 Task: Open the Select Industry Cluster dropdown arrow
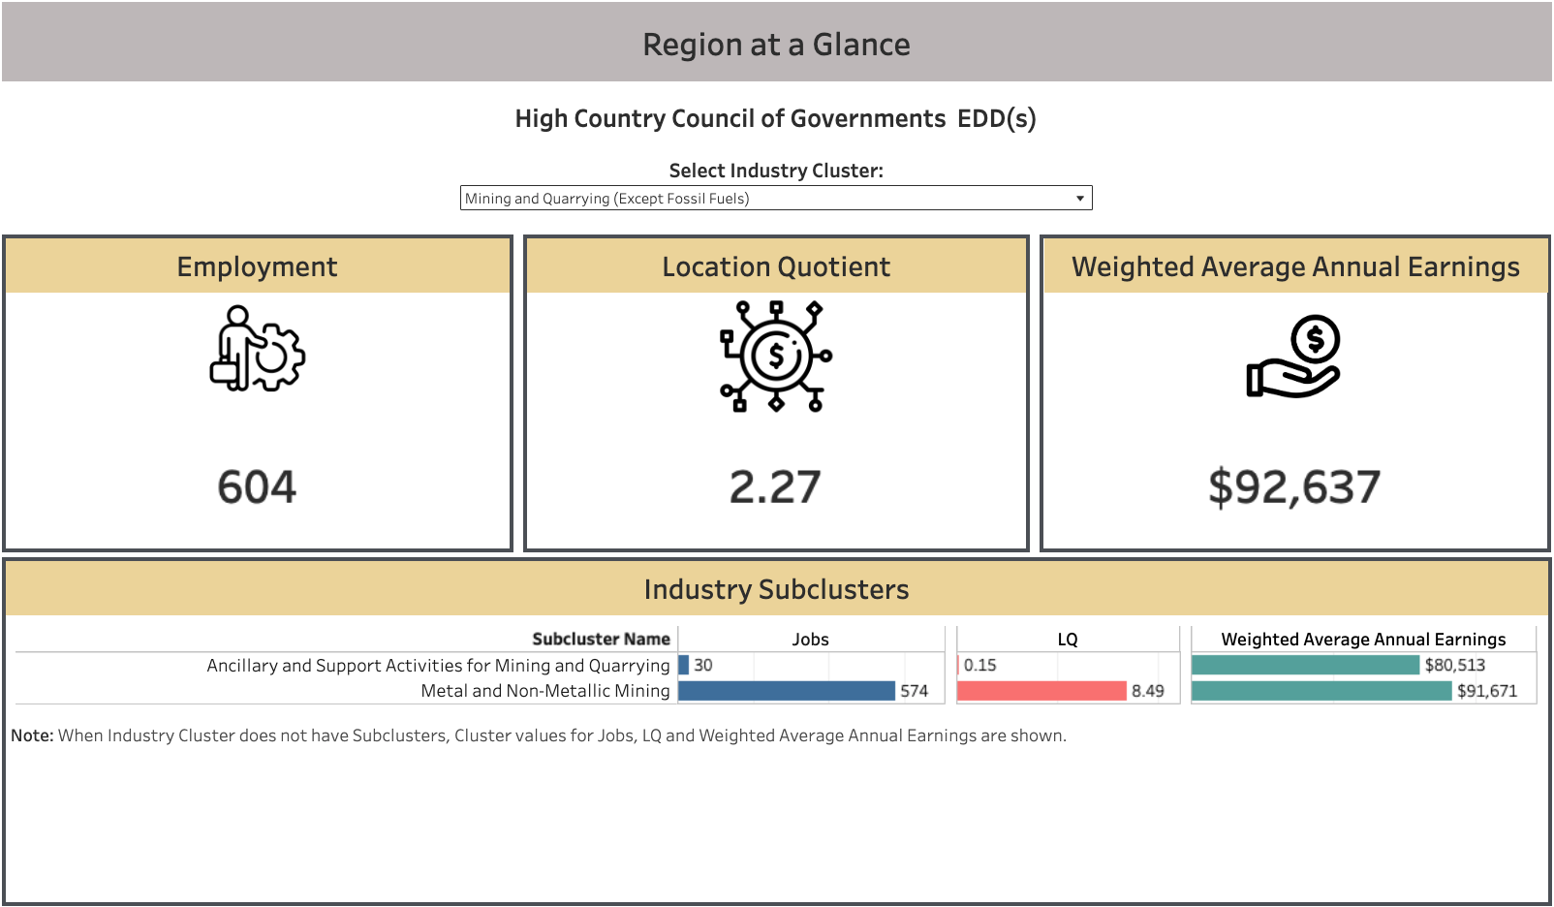[x=1080, y=199]
